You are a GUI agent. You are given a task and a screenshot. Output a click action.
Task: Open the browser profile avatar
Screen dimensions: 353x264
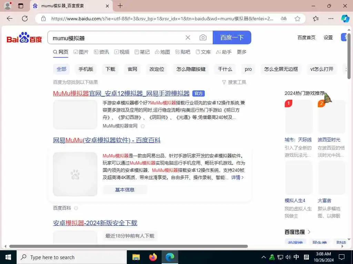[8, 6]
